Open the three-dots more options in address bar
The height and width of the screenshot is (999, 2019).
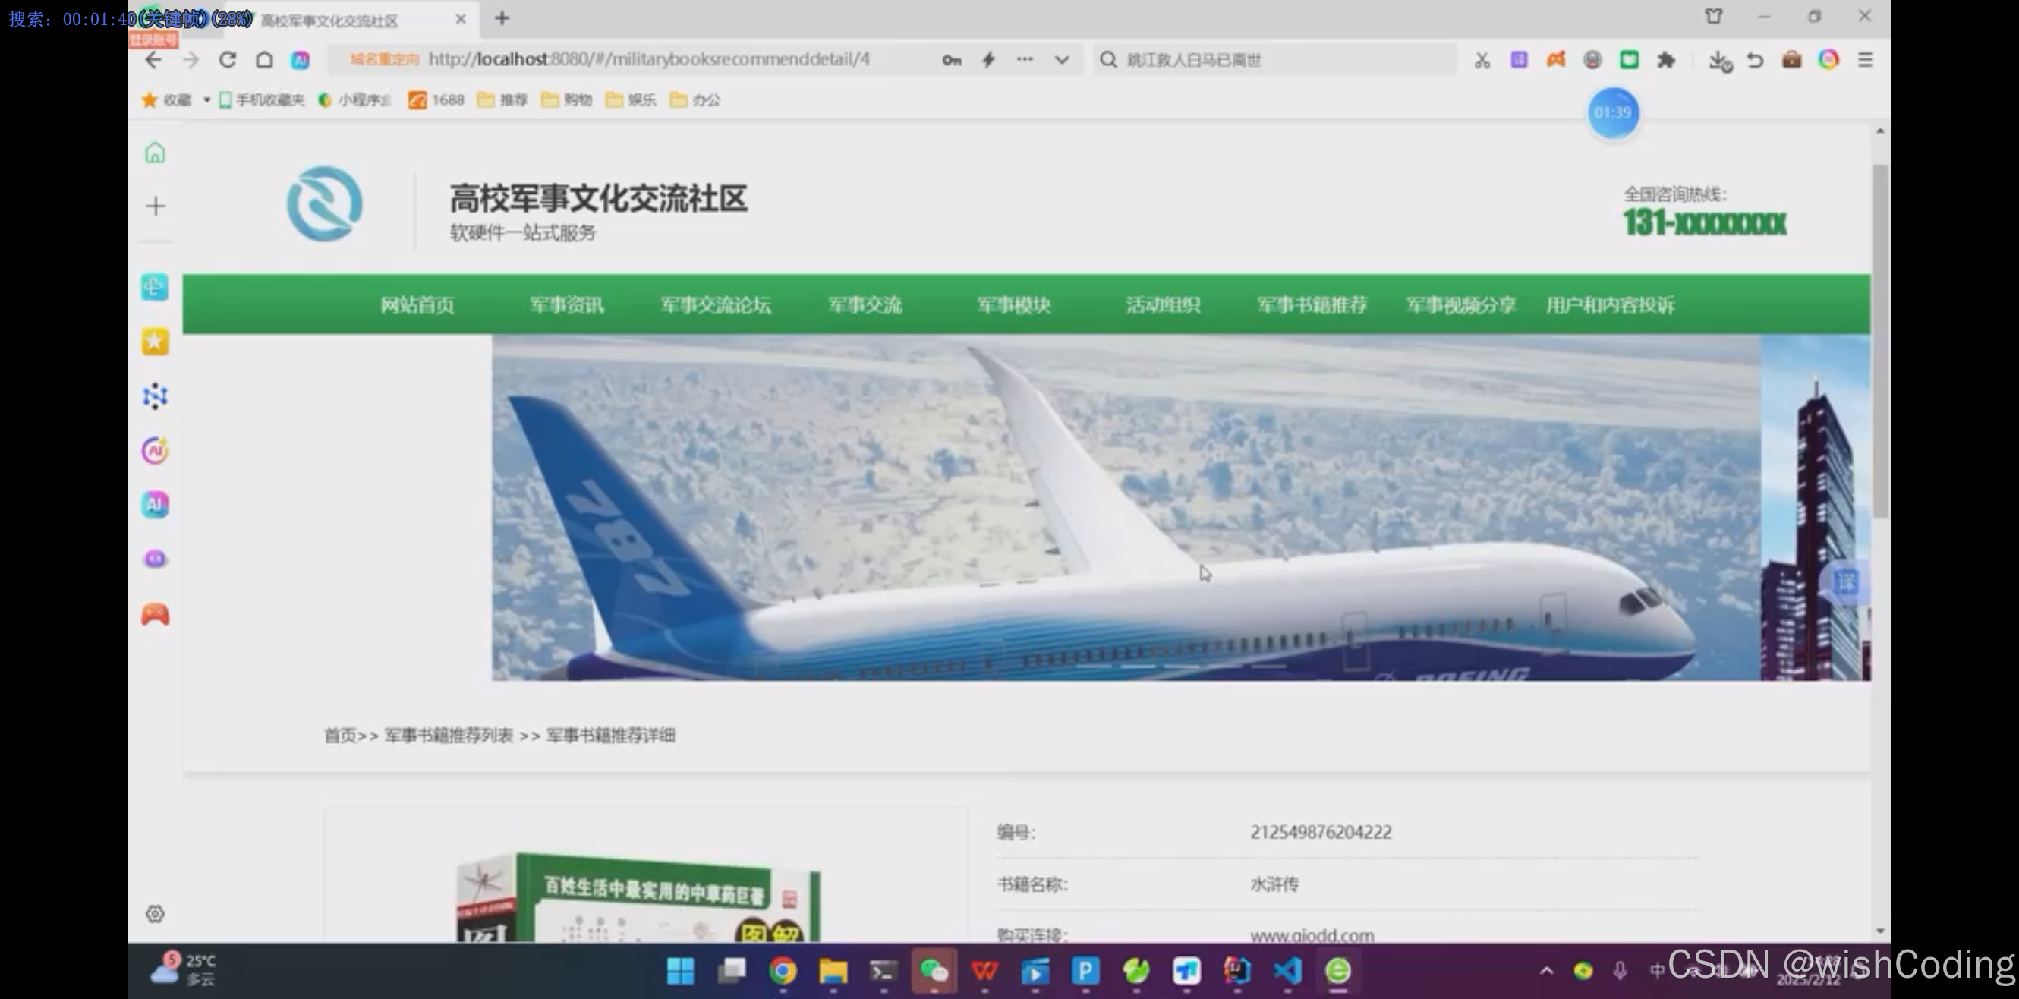1025,60
